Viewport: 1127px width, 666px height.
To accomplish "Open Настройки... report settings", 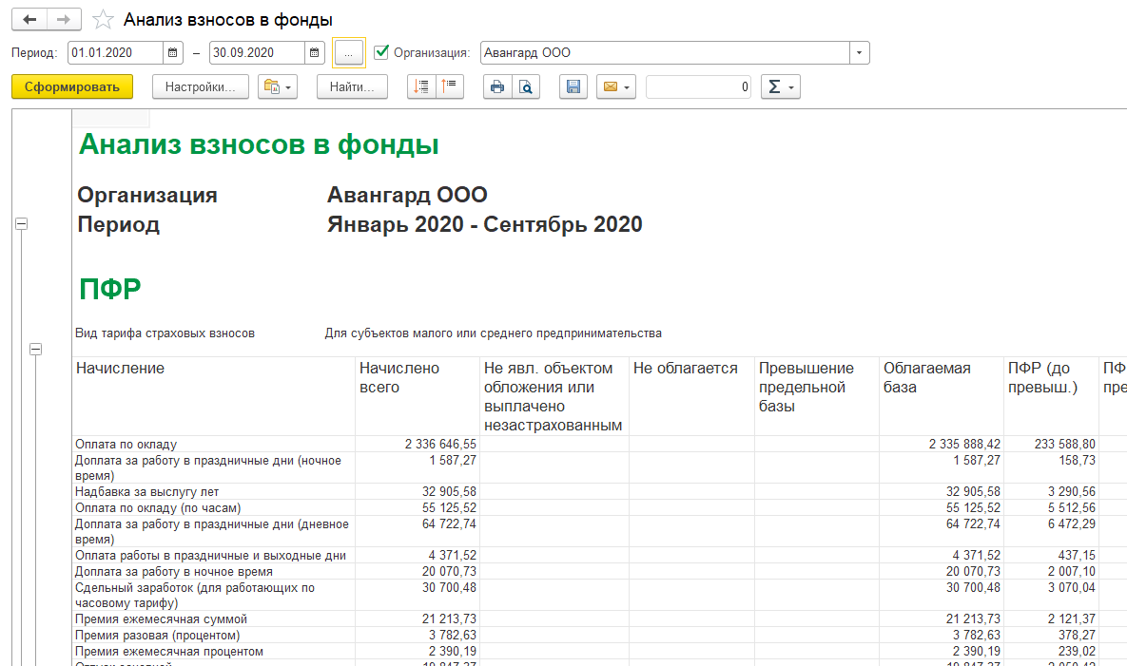I will (x=201, y=86).
